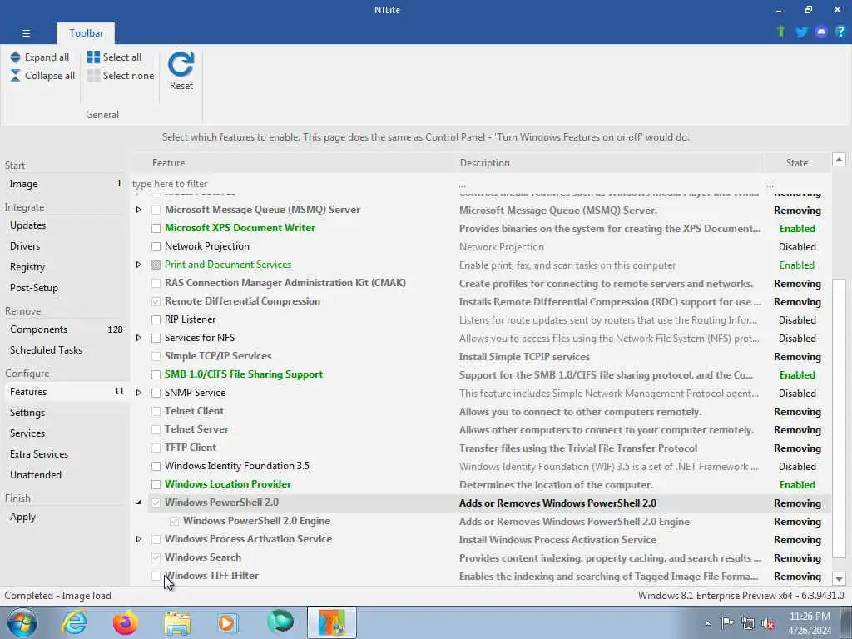Click the blue Help question mark icon
852x639 pixels.
pos(840,32)
